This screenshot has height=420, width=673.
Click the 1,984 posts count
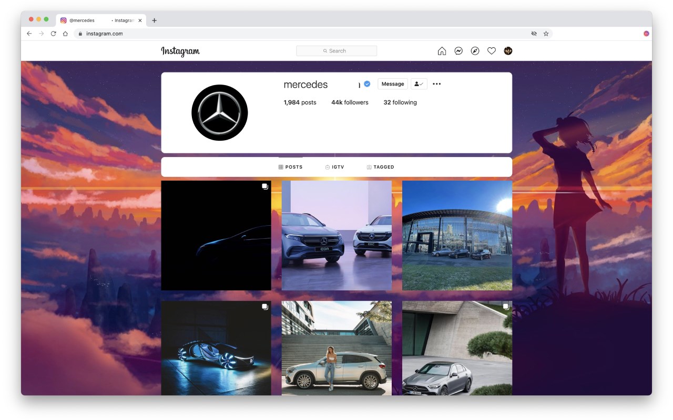(300, 102)
